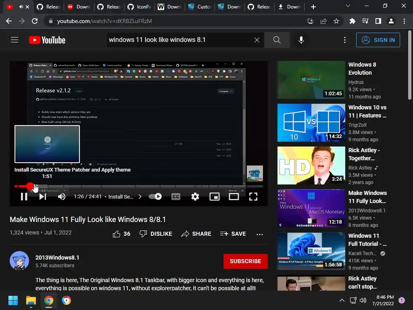Enter full screen mode

(x=253, y=197)
